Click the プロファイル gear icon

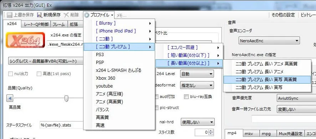coord(86,15)
